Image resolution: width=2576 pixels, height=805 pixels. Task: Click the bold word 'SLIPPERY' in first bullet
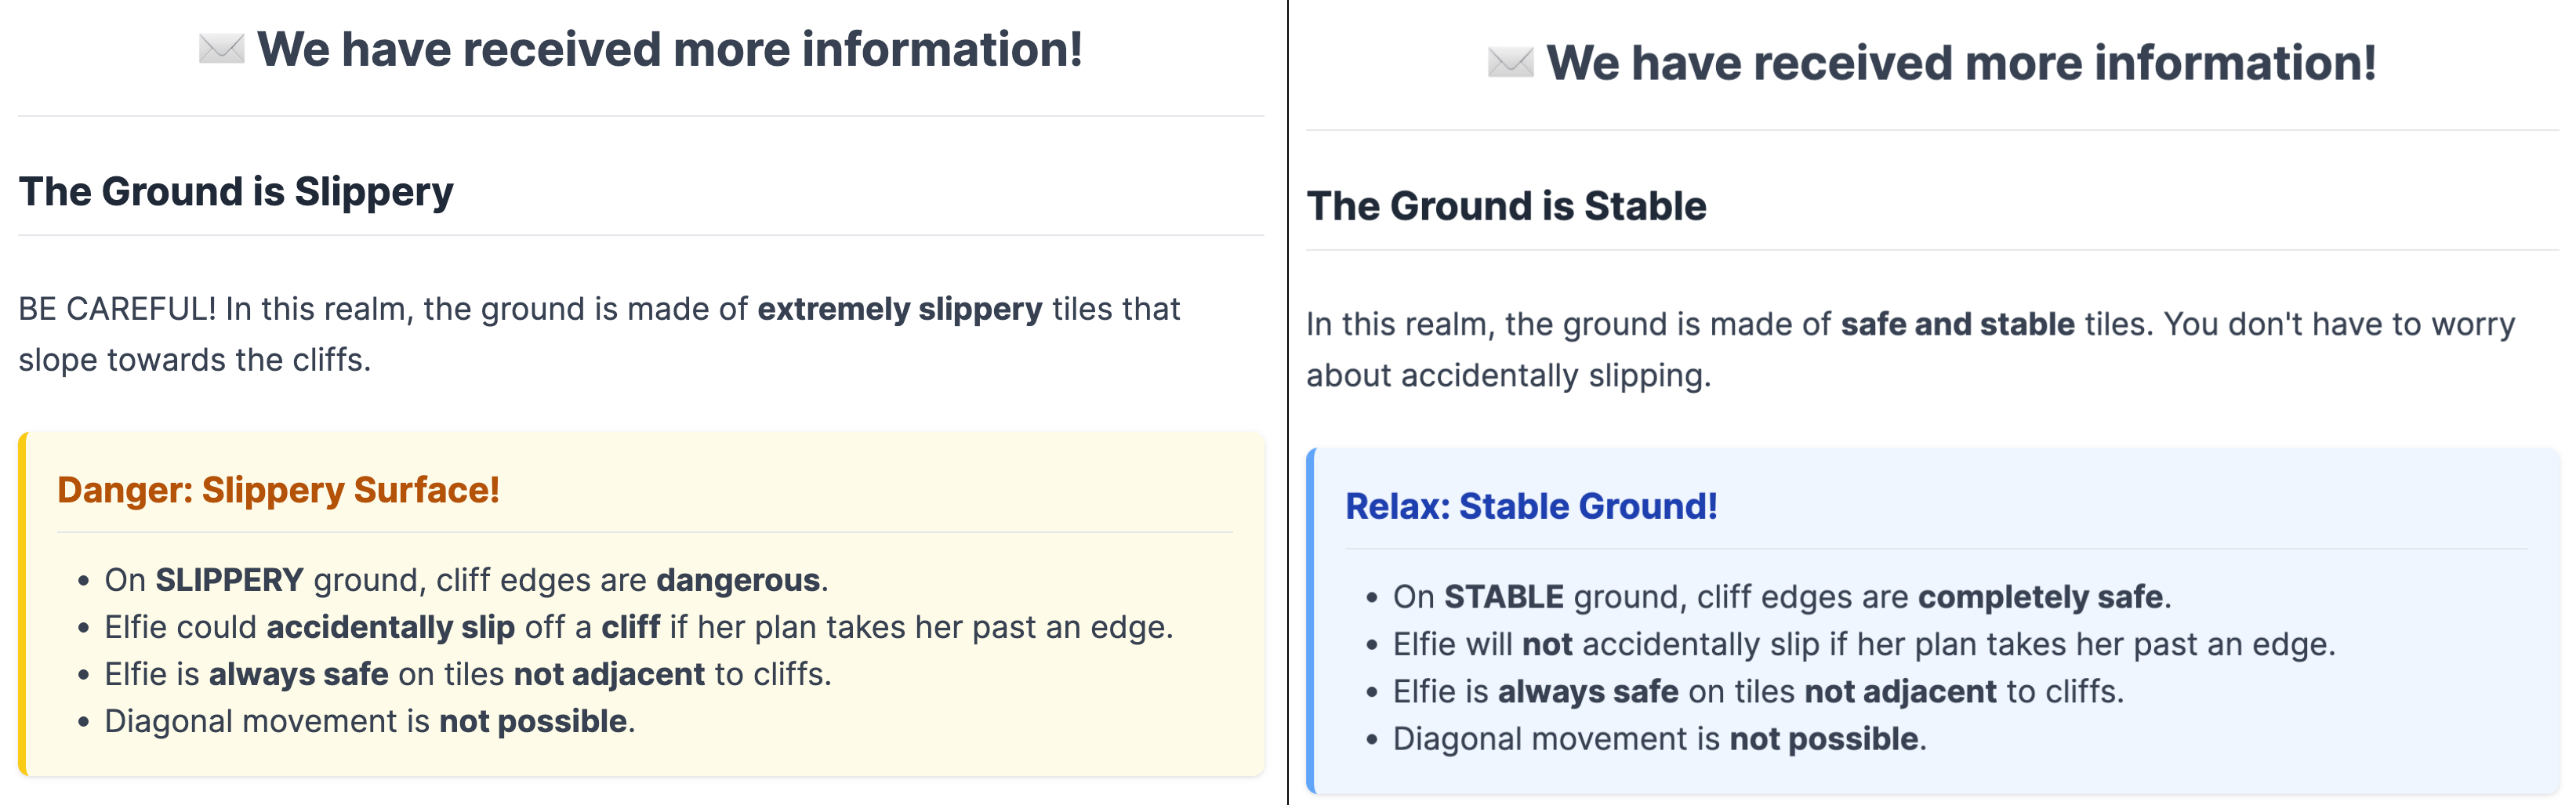point(229,580)
